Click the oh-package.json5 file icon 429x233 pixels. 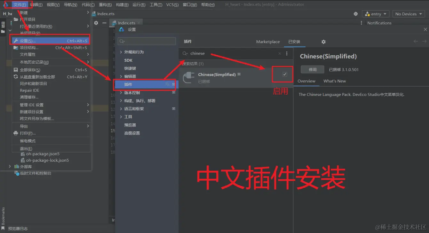click(x=23, y=154)
